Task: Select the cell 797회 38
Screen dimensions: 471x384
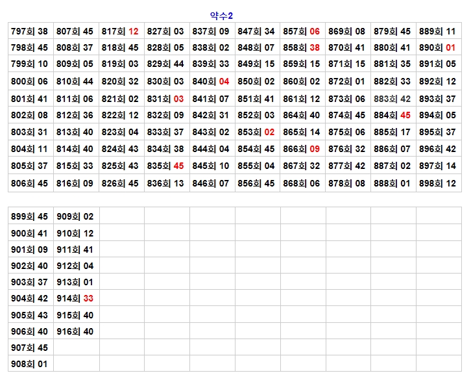Action: [30, 31]
